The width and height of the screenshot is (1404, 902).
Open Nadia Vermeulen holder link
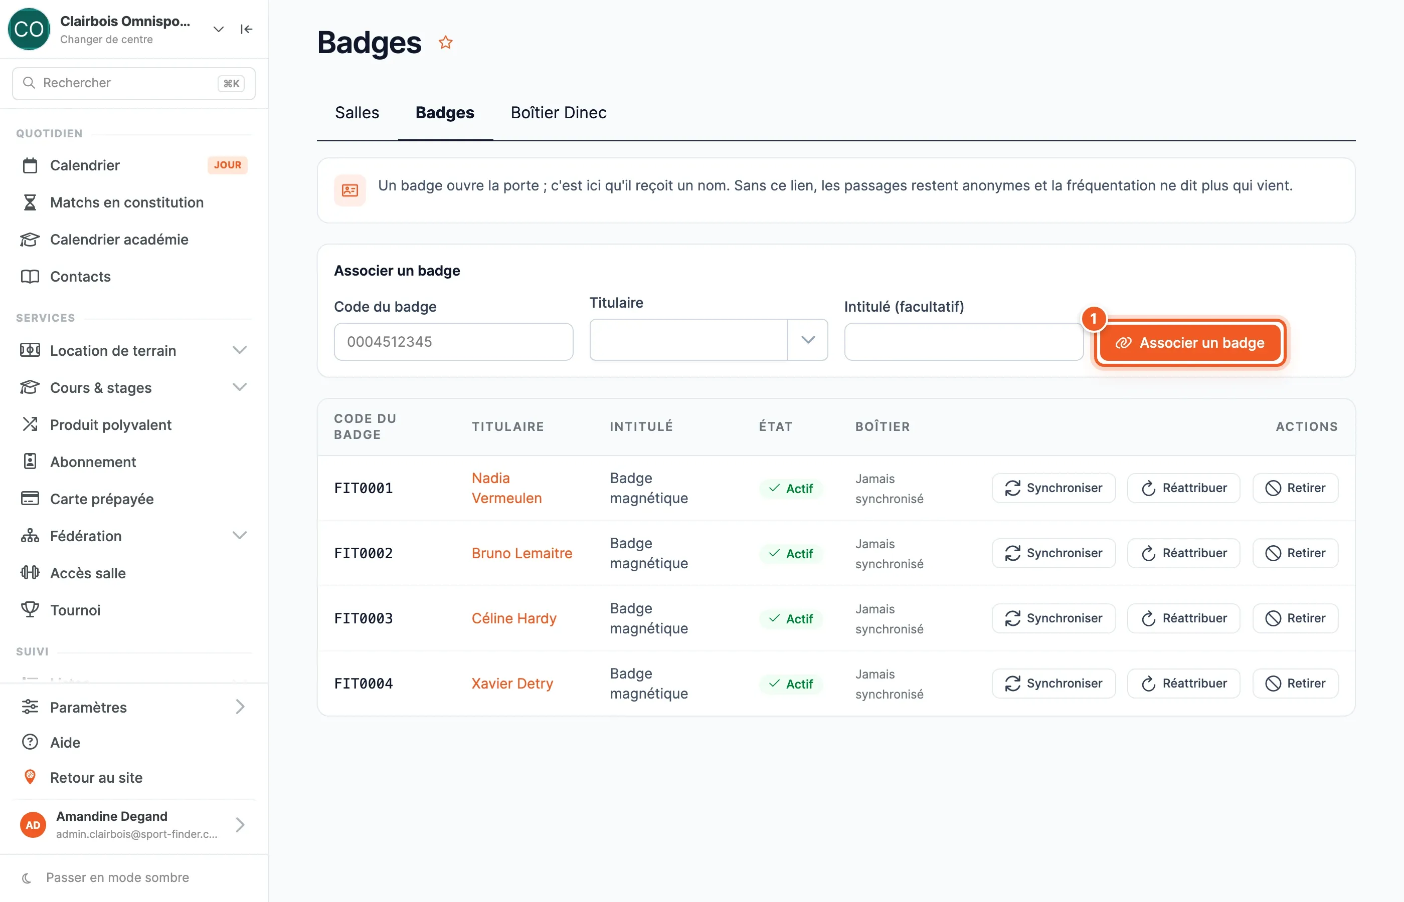coord(506,488)
